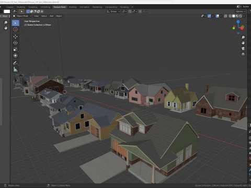The image size is (251, 188).
Task: Open Global transform orientation dropdown
Action: [113, 11]
